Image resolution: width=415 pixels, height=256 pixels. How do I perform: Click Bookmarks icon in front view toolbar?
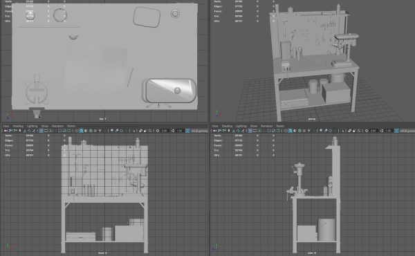[20, 131]
